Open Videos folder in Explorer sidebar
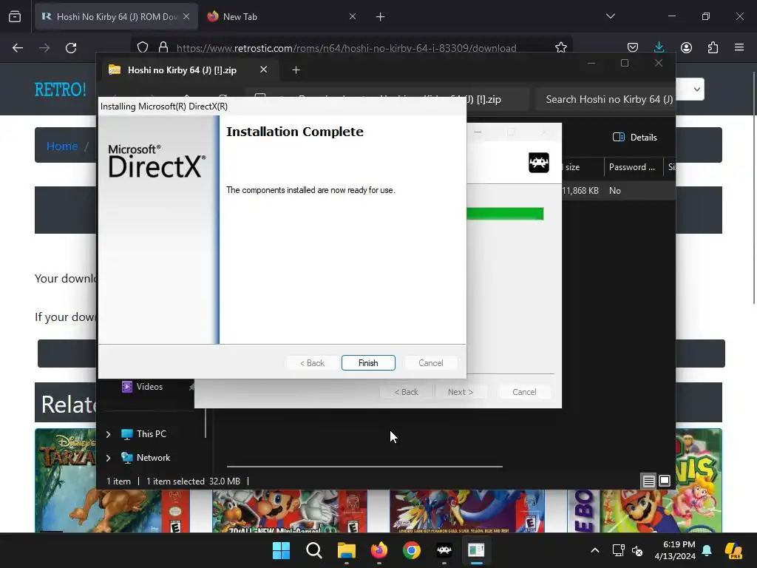 click(149, 386)
